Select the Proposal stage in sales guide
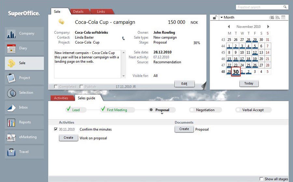 point(162,110)
